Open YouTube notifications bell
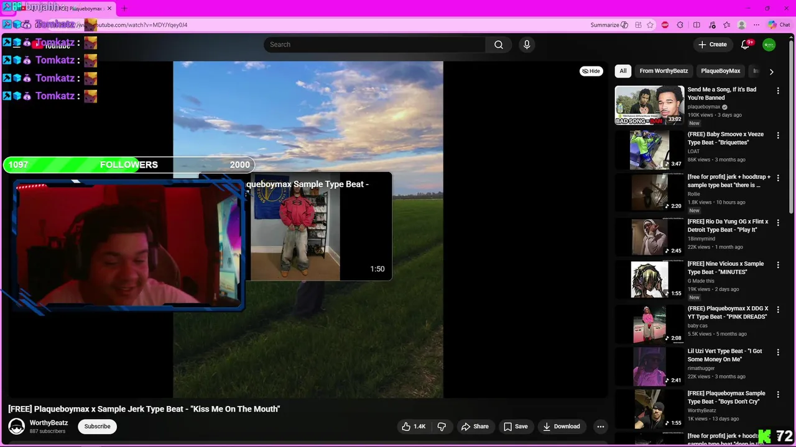This screenshot has width=796, height=447. pos(745,45)
